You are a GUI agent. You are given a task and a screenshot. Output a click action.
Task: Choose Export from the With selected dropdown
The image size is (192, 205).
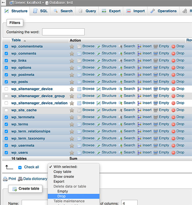coord(74,181)
